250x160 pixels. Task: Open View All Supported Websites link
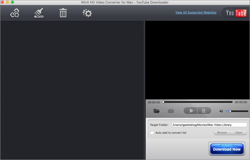(196, 12)
